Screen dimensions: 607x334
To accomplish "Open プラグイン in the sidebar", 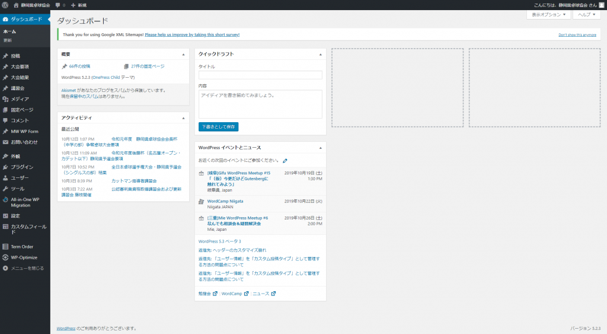I will (22, 167).
